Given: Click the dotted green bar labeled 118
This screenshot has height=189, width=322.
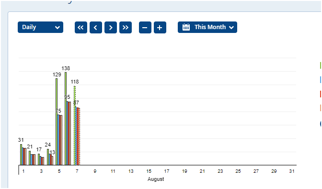Looking at the screenshot, I should [75, 126].
